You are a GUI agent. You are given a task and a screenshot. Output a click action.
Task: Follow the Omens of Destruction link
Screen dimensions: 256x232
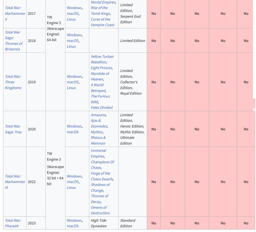coord(100,210)
